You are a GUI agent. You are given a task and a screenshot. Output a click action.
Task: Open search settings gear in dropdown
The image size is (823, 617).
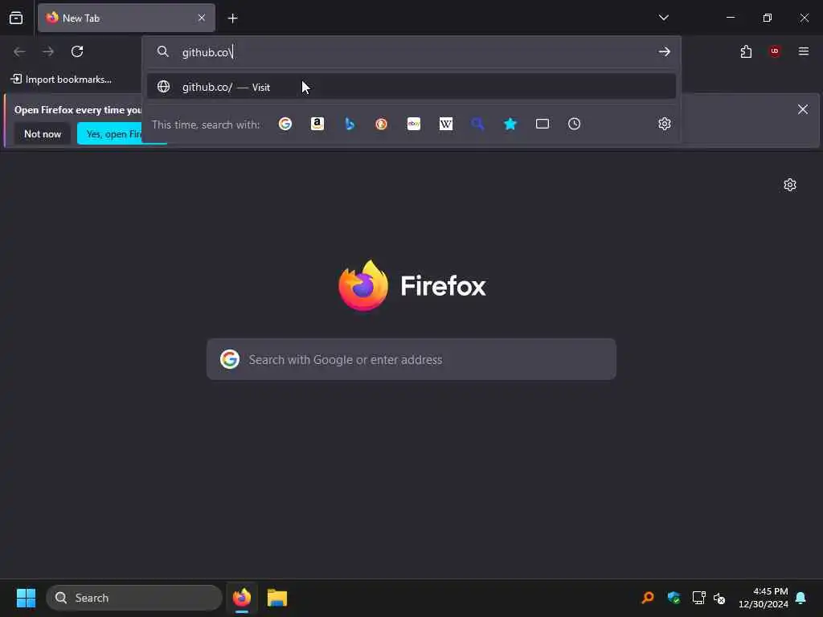click(665, 124)
